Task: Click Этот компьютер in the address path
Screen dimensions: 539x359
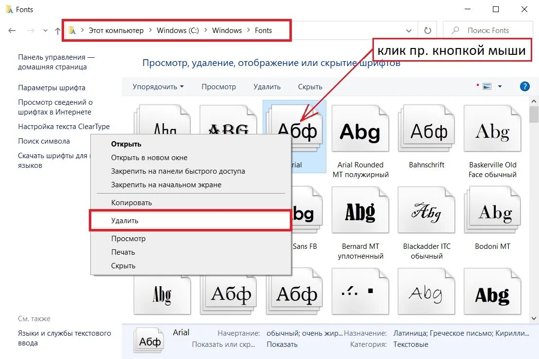Action: tap(116, 31)
